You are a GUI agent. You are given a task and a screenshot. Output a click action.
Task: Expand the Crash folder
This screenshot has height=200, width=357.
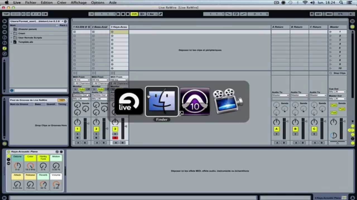(11, 33)
